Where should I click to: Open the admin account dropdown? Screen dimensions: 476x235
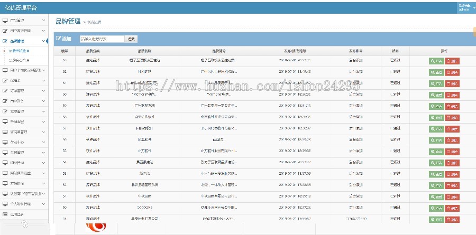tap(466, 7)
